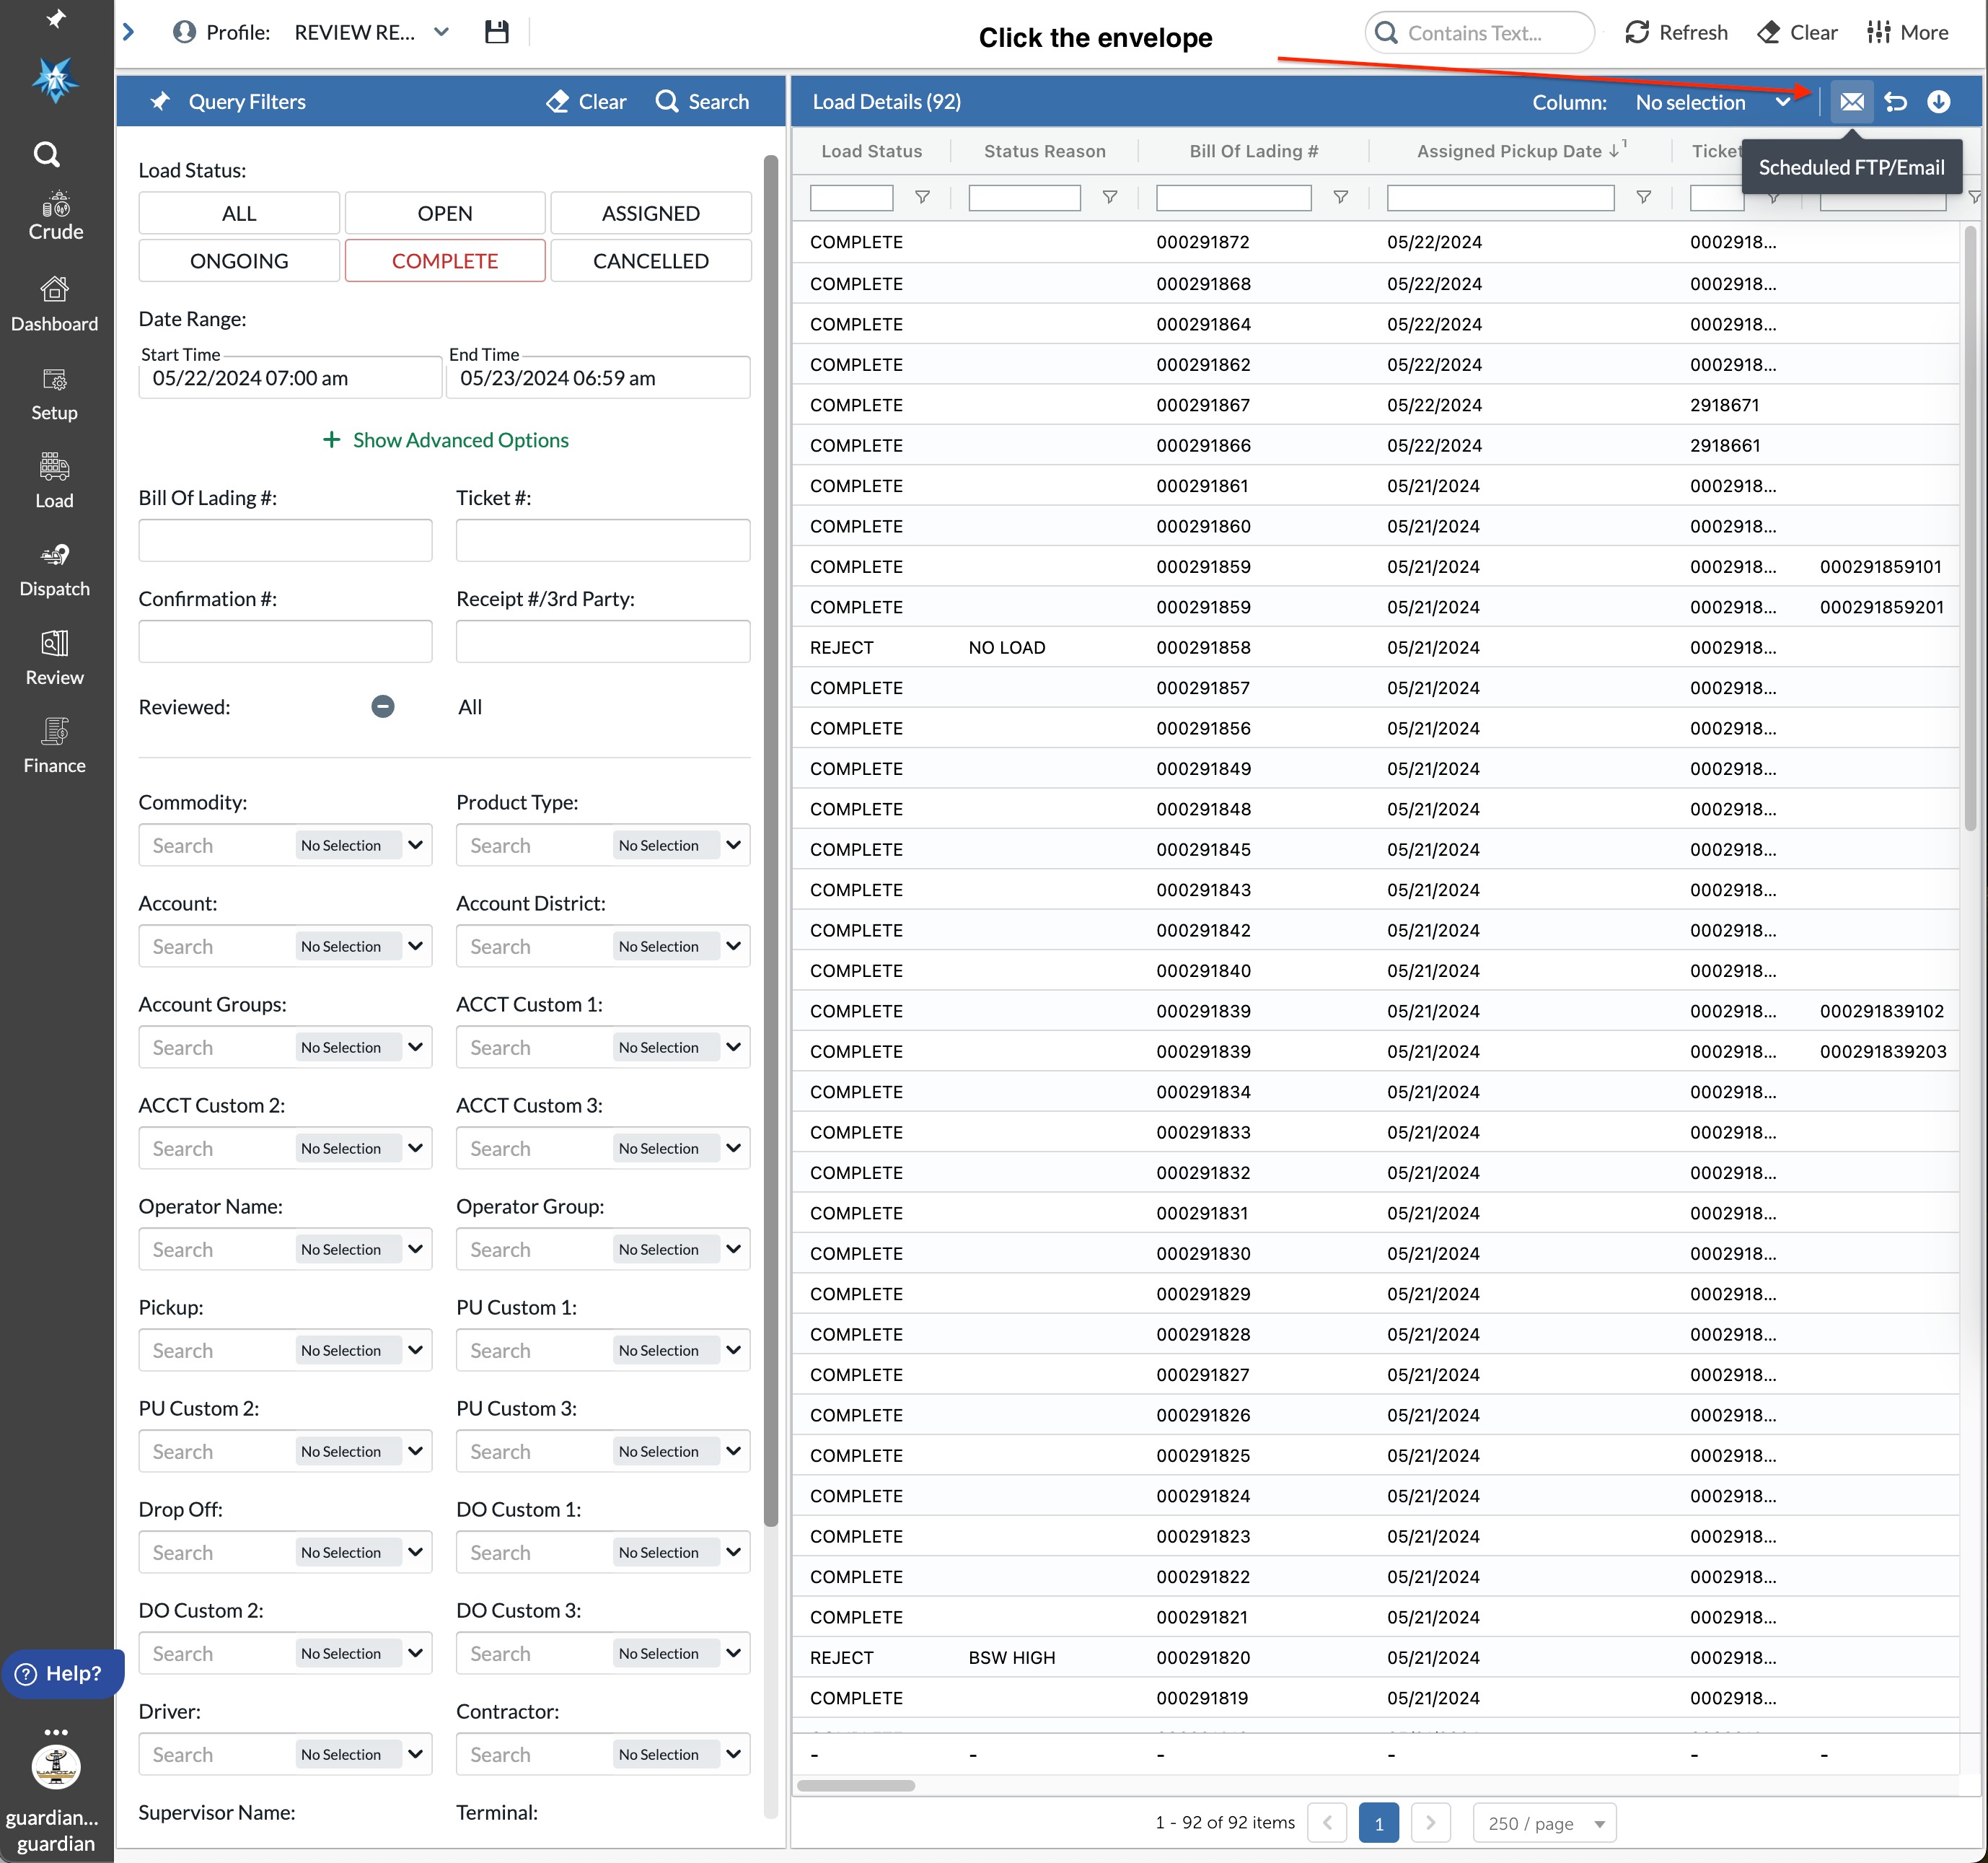Open the Load section in the sidebar
The image size is (1988, 1863).
[55, 481]
